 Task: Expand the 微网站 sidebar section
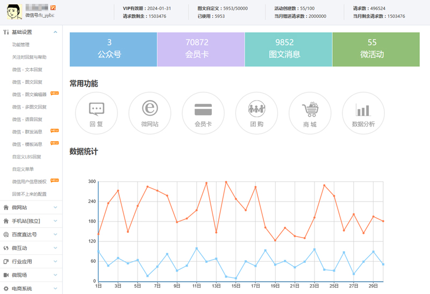point(55,207)
